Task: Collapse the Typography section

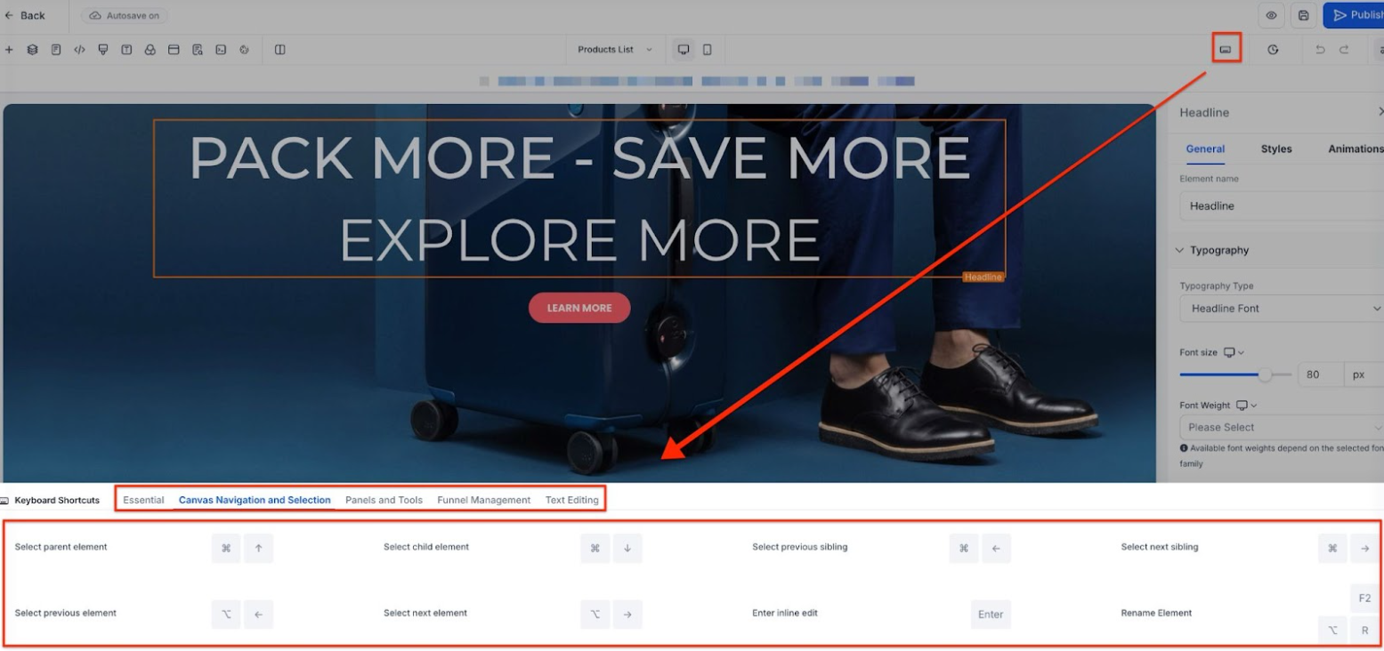Action: click(1180, 251)
